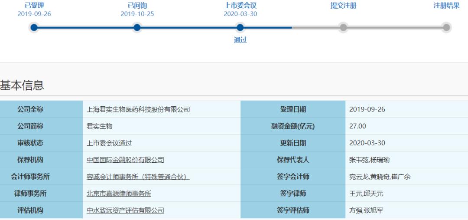The width and height of the screenshot is (468, 220).
Task: Click the 已受理 timeline dot
Action: click(34, 27)
